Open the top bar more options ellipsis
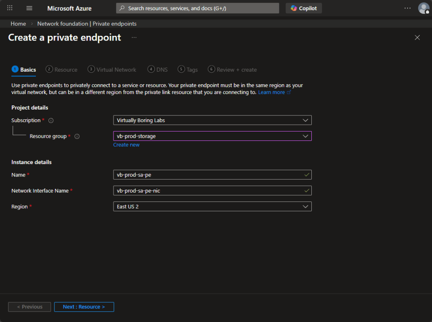This screenshot has height=322, width=432. (407, 8)
